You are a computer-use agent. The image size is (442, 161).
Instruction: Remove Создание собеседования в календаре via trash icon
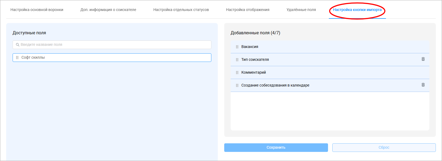tap(423, 85)
